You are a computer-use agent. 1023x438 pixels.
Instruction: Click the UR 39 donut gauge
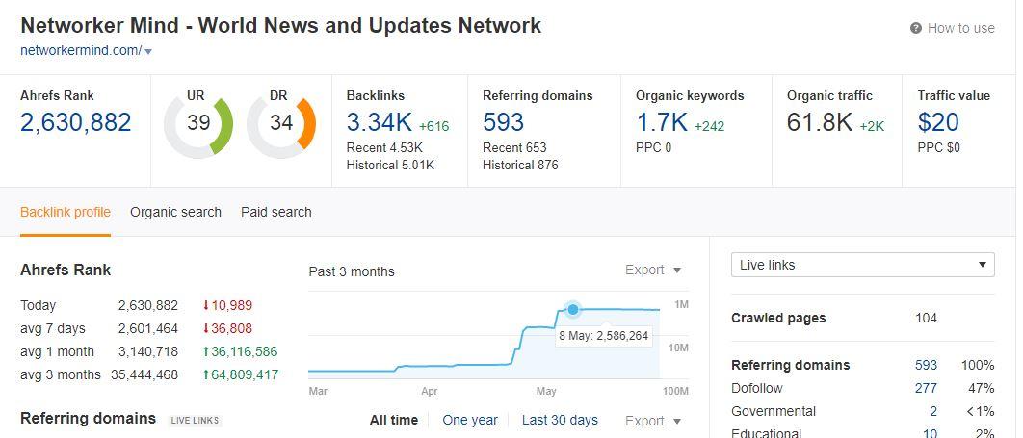pyautogui.click(x=198, y=123)
